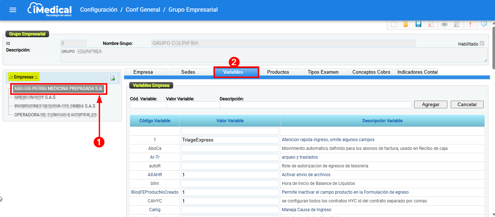The image size is (495, 217).
Task: Add a new company in Empresas panel
Action: click(x=112, y=78)
